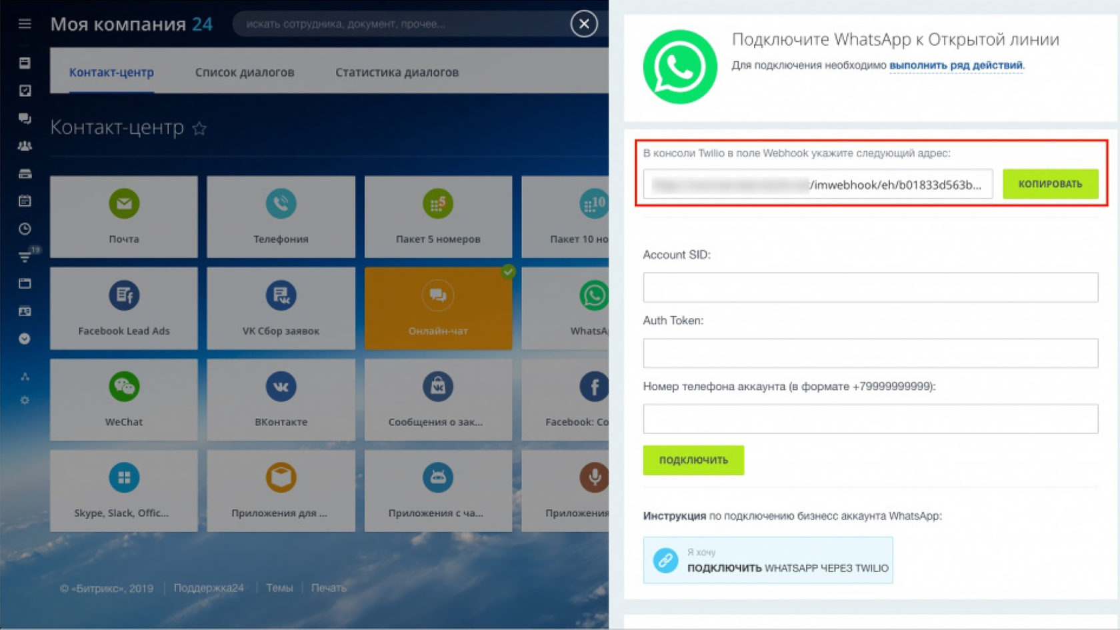Open Статистика диалогов tab

pyautogui.click(x=397, y=72)
